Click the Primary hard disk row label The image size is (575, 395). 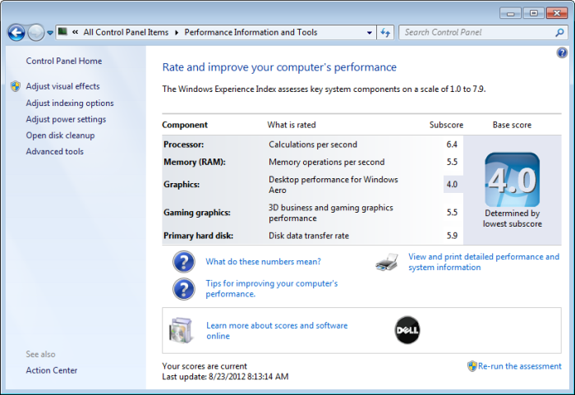(x=199, y=236)
